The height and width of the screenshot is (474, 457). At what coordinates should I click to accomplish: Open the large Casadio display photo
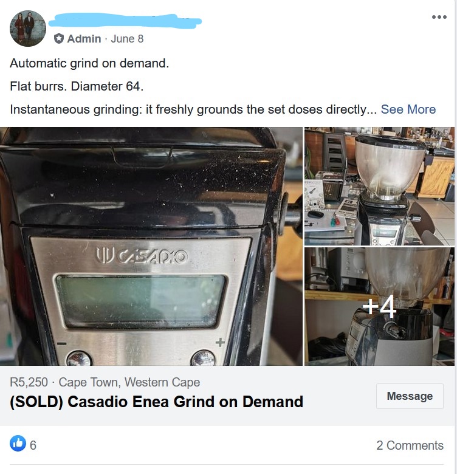tap(151, 246)
